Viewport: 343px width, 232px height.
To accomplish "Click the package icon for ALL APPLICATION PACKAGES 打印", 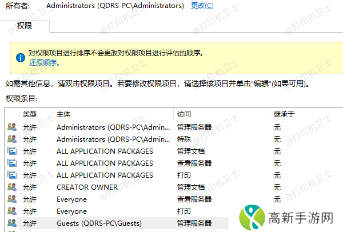I will 12,175.
